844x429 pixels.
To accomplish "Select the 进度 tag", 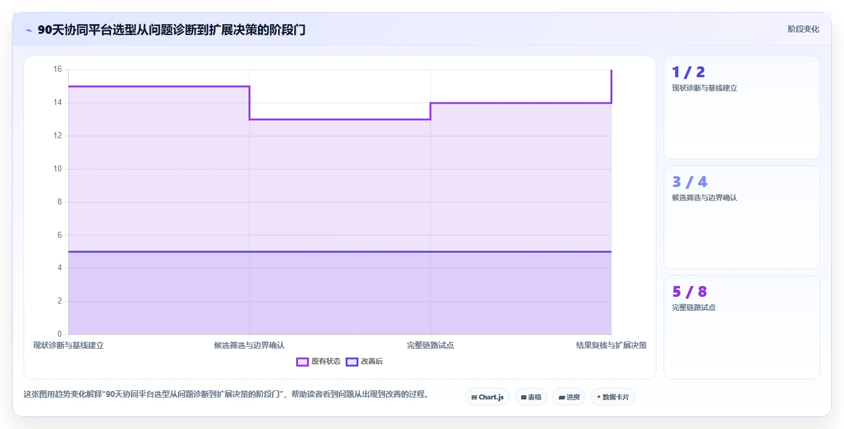I will [x=569, y=397].
